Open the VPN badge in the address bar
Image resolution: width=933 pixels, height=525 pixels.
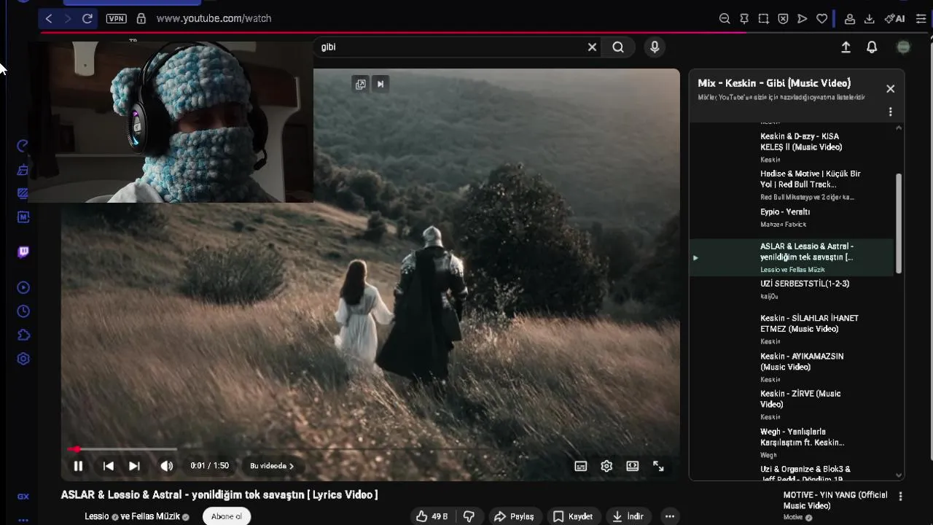pyautogui.click(x=116, y=19)
